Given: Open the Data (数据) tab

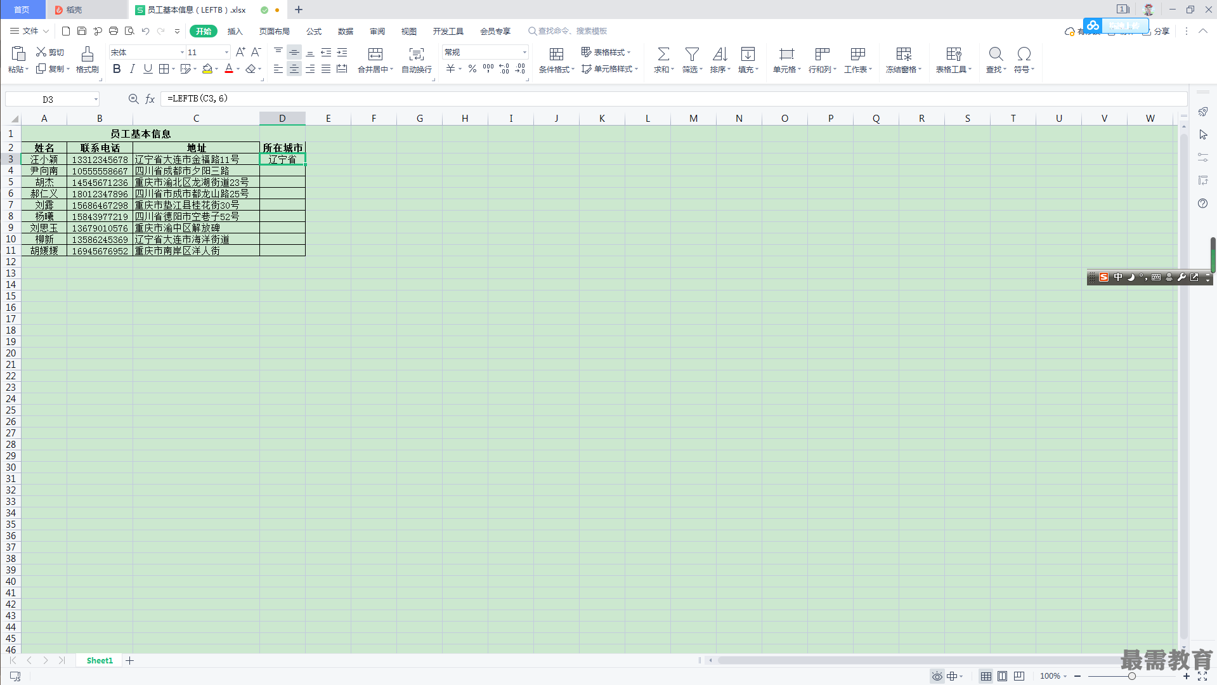Looking at the screenshot, I should (x=346, y=31).
